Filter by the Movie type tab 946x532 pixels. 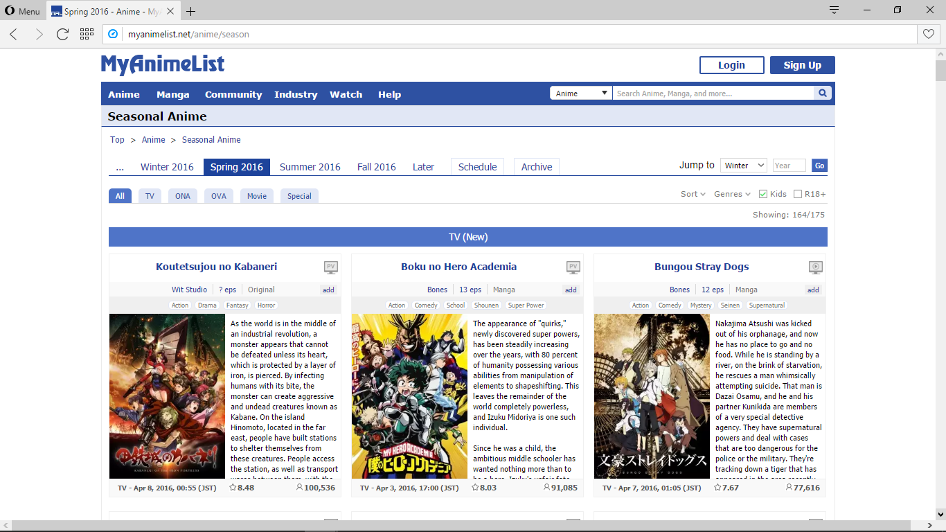pyautogui.click(x=257, y=196)
